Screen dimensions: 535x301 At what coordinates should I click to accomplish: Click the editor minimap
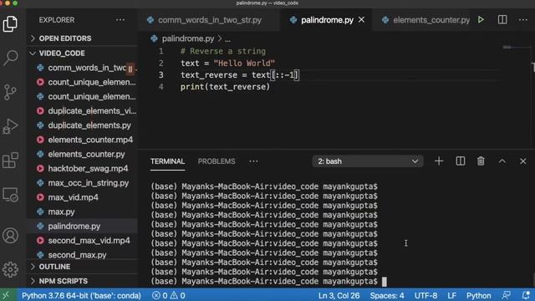tap(517, 47)
